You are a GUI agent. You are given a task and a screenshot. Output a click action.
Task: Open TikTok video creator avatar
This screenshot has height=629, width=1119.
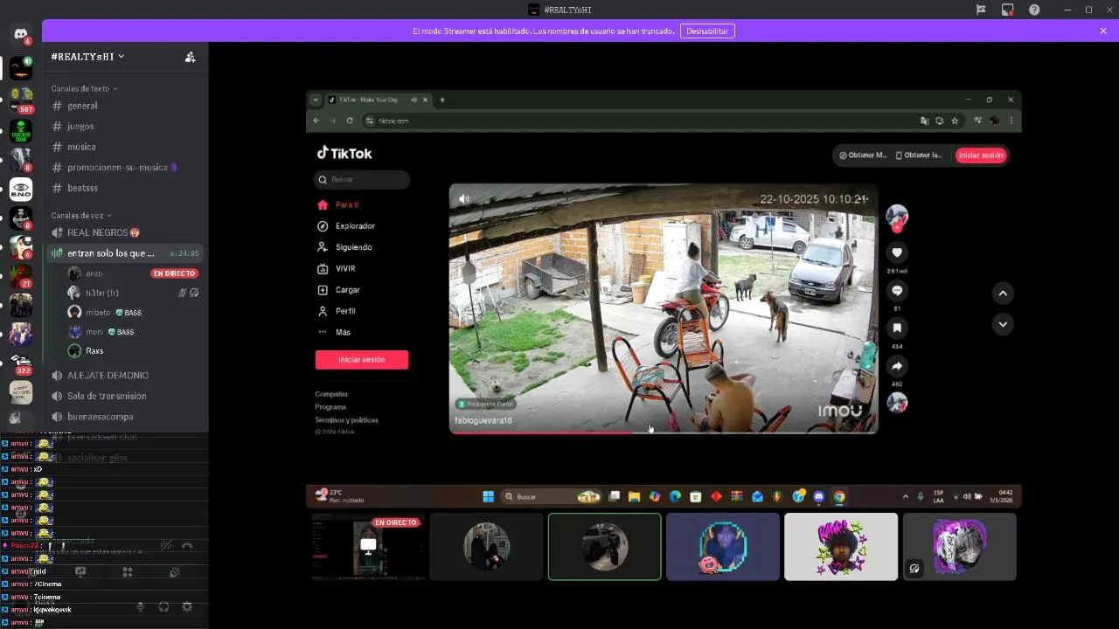coord(897,217)
